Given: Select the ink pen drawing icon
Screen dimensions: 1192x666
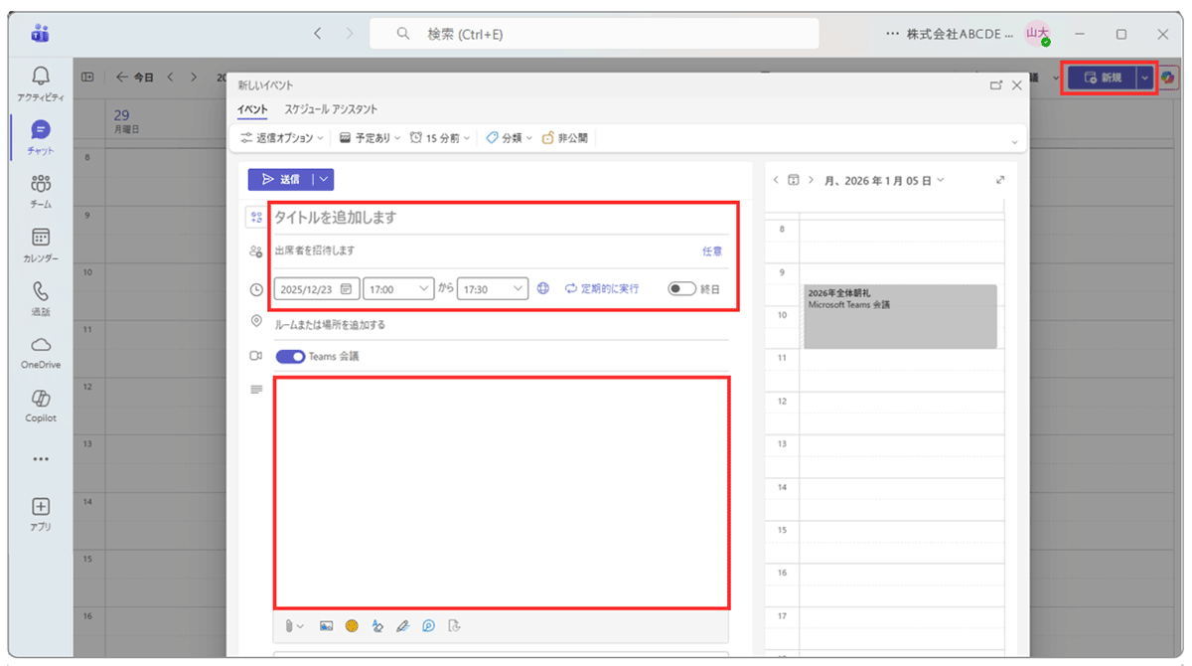Looking at the screenshot, I should coord(402,625).
